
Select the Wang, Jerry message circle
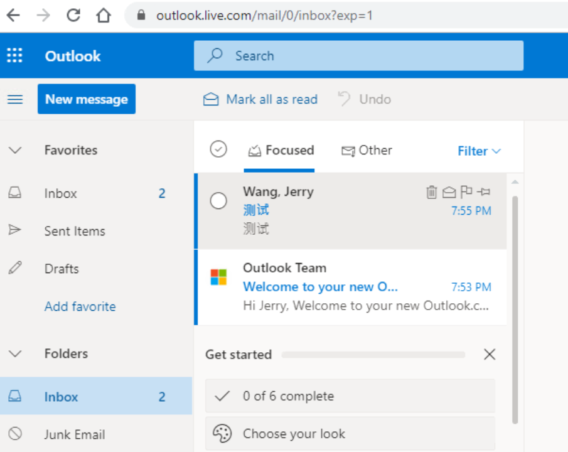pyautogui.click(x=218, y=201)
